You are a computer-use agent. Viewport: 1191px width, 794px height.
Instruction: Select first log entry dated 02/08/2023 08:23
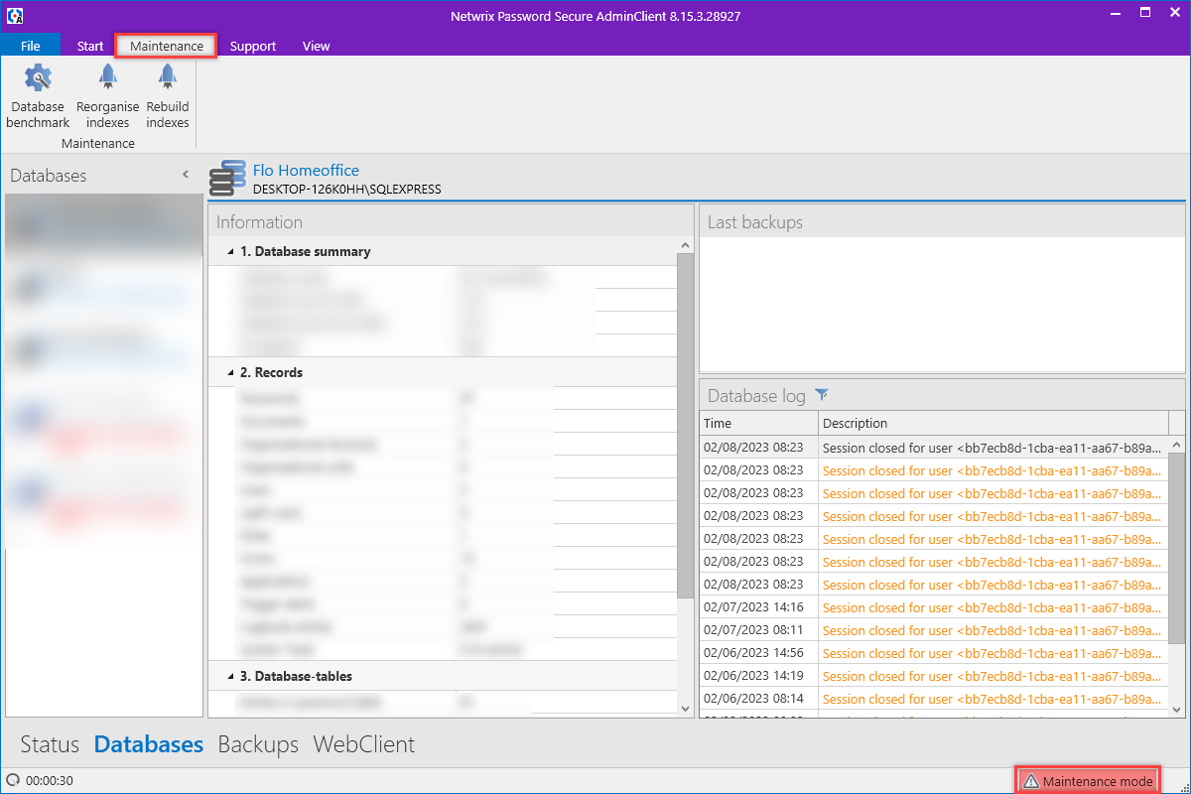[x=934, y=448]
